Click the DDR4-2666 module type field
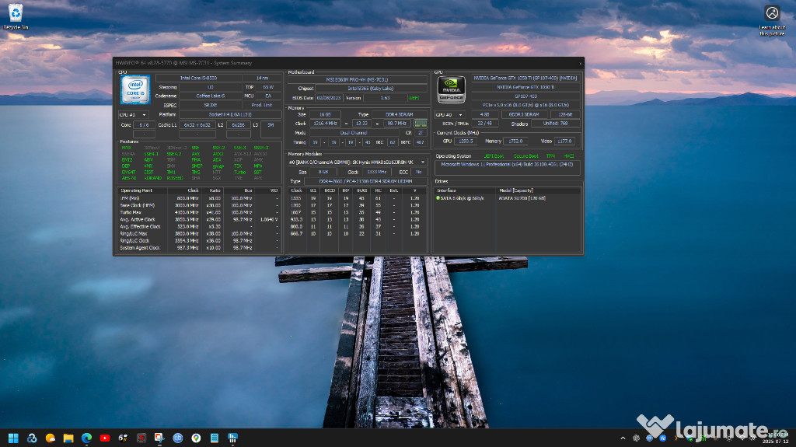 (365, 181)
